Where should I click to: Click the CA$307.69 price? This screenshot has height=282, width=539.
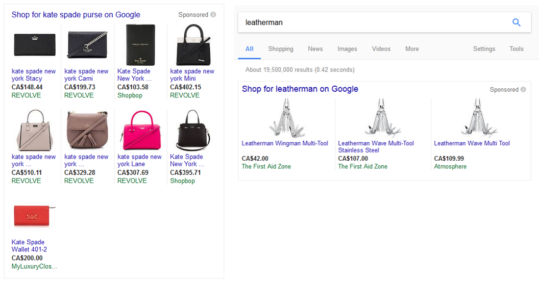[x=133, y=173]
